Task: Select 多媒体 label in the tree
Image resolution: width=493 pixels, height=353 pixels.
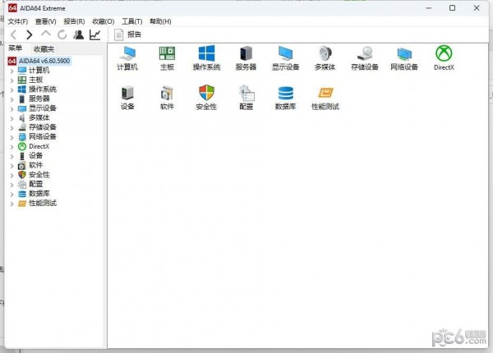Action: tap(39, 117)
